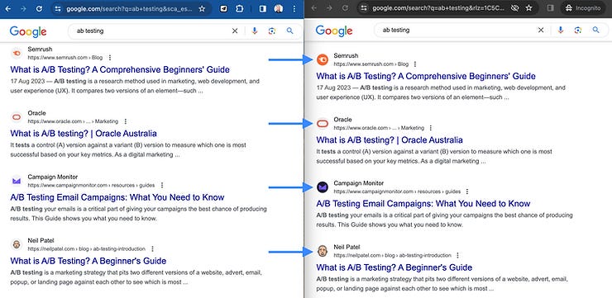Click Google logo in the Incognito window
Screen dimensions: 612x298
coord(334,31)
